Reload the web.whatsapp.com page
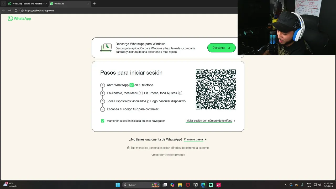 [x=16, y=10]
